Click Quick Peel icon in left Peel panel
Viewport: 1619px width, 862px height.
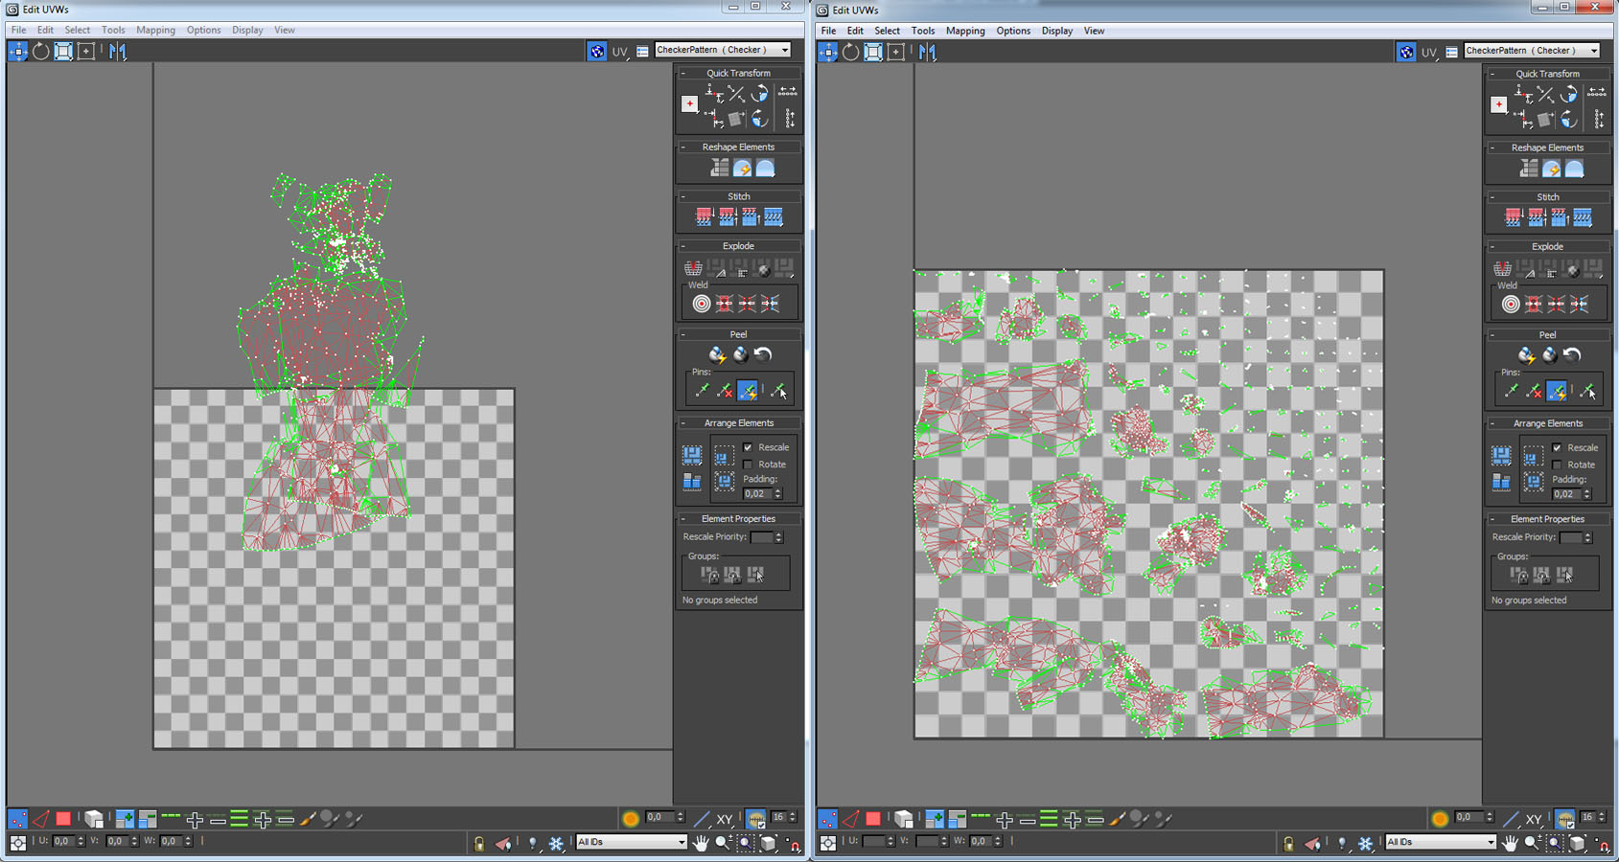pyautogui.click(x=717, y=355)
